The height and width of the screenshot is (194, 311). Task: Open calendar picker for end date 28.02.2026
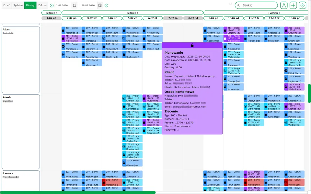(100, 5)
